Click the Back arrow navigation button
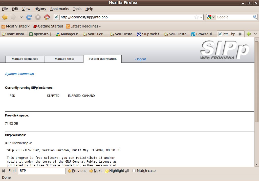The width and height of the screenshot is (259, 181). coord(5,17)
